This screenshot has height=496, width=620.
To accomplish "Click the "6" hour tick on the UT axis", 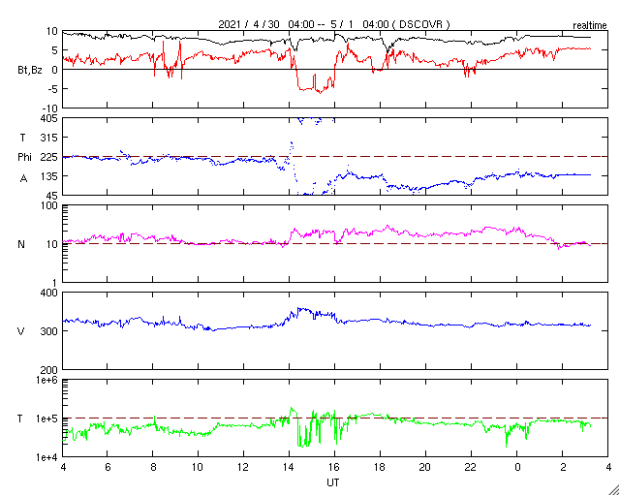I will click(107, 468).
